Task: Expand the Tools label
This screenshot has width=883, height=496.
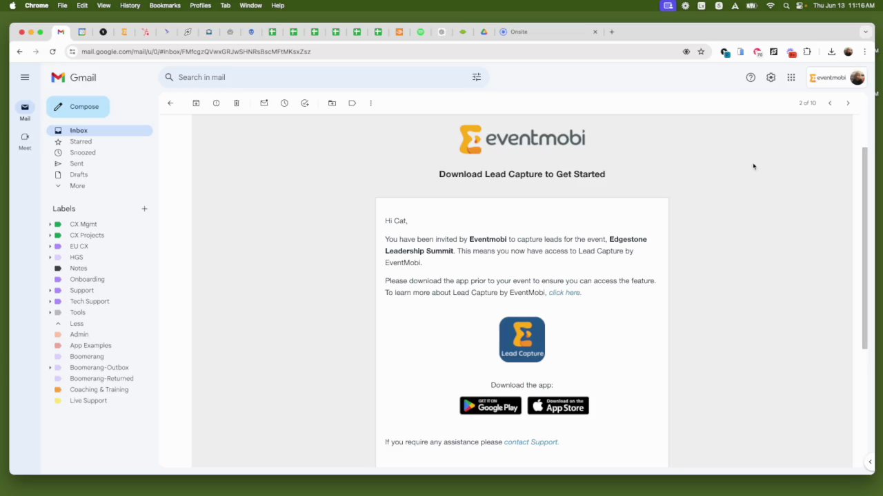Action: [50, 313]
